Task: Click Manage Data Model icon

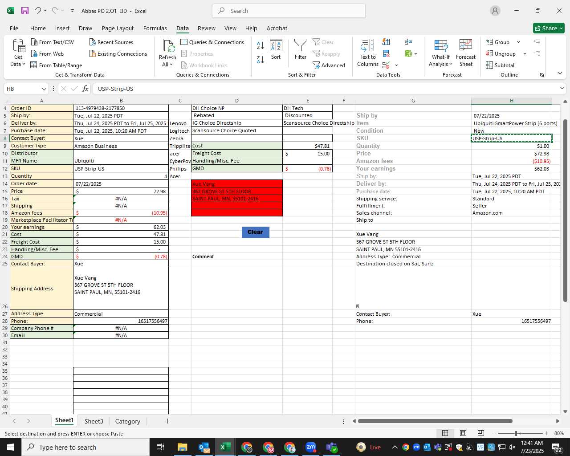Action: (x=408, y=53)
